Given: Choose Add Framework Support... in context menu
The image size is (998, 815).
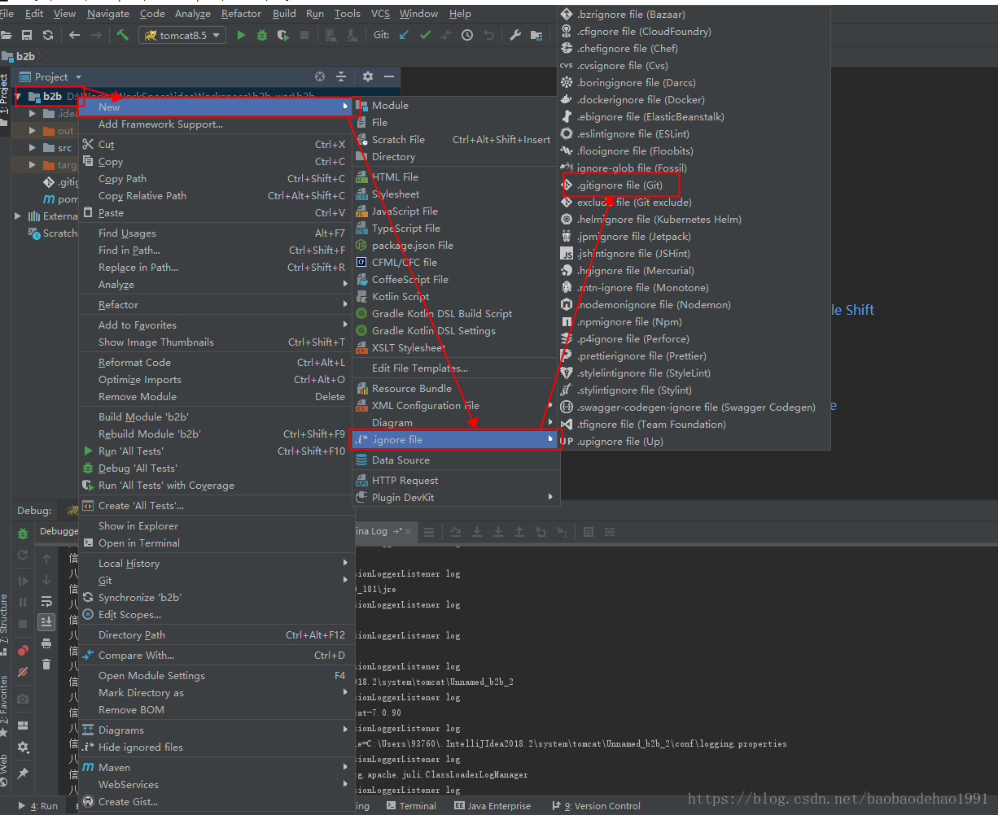Looking at the screenshot, I should pos(215,124).
